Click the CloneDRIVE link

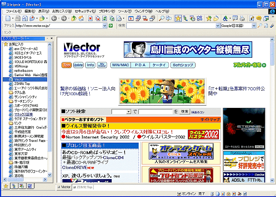(75, 168)
